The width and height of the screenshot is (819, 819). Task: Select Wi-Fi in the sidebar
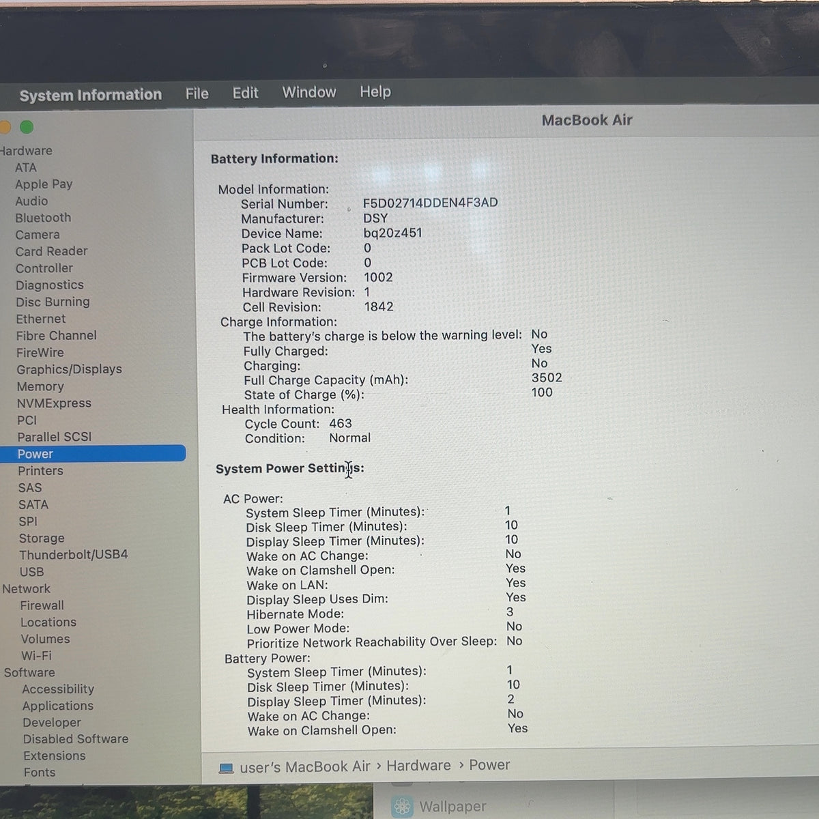click(x=36, y=656)
